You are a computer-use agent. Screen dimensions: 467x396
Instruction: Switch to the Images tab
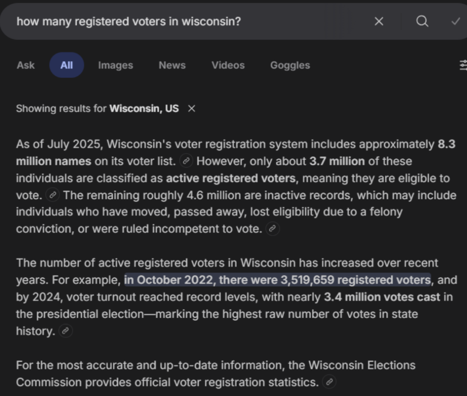pos(115,65)
